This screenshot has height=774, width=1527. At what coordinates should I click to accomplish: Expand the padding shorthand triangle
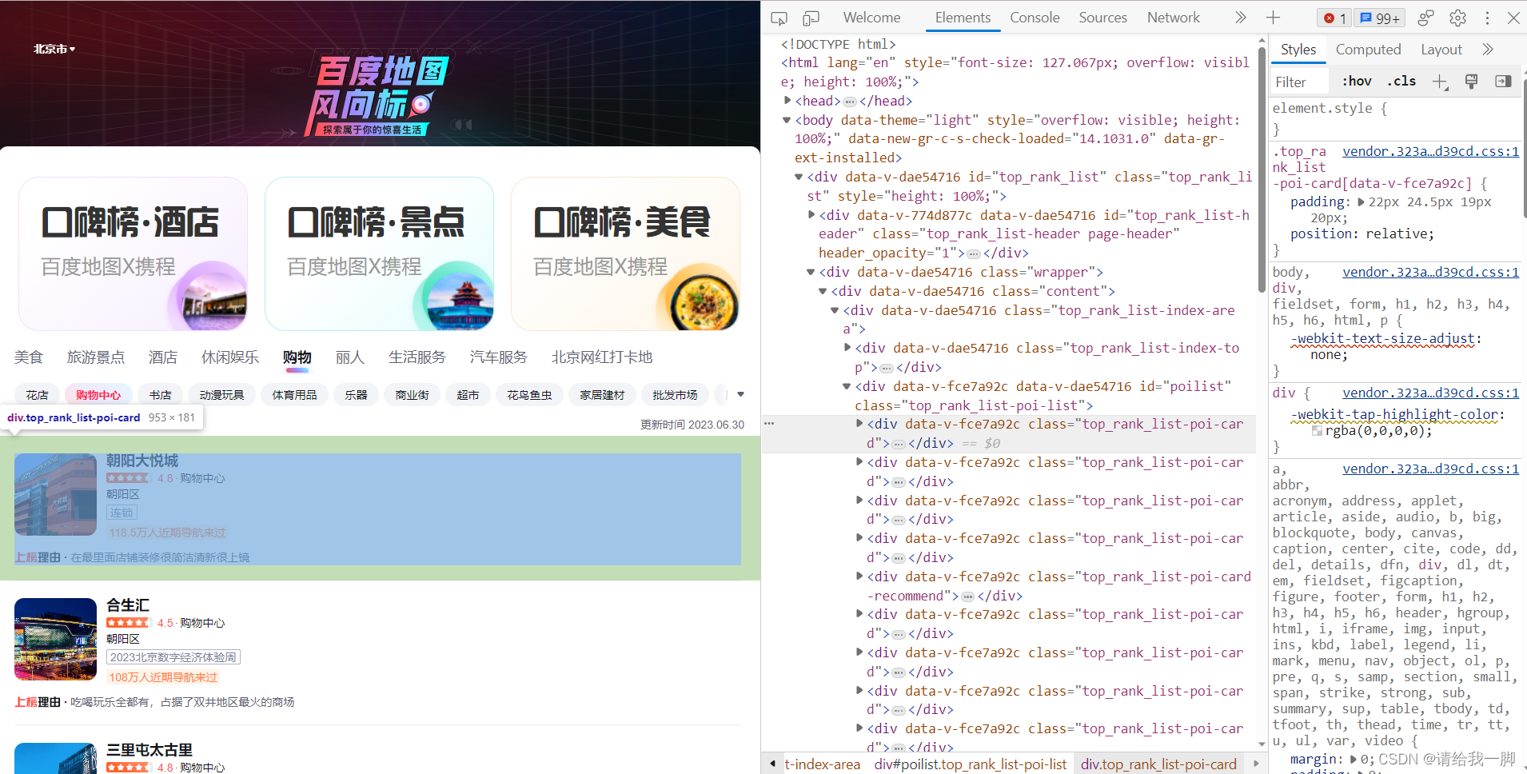click(1361, 202)
